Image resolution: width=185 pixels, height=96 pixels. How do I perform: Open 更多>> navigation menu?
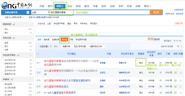(147, 6)
